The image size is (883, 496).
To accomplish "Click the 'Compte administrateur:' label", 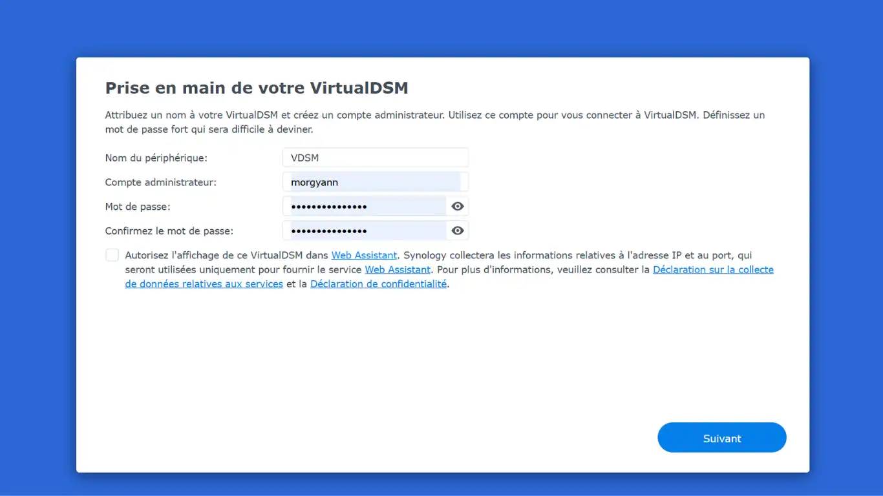I will coord(160,182).
